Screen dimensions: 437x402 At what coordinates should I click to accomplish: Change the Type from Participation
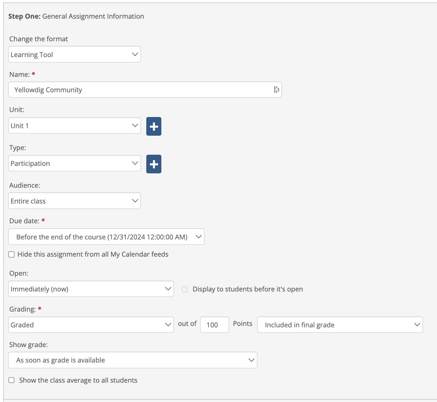pos(74,163)
